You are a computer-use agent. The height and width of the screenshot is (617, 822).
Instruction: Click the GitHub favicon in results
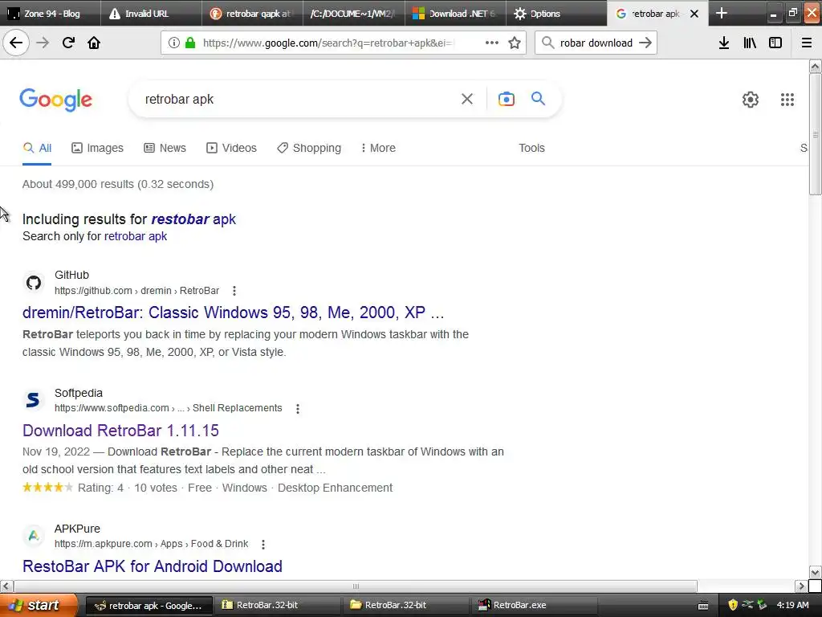[x=34, y=283]
